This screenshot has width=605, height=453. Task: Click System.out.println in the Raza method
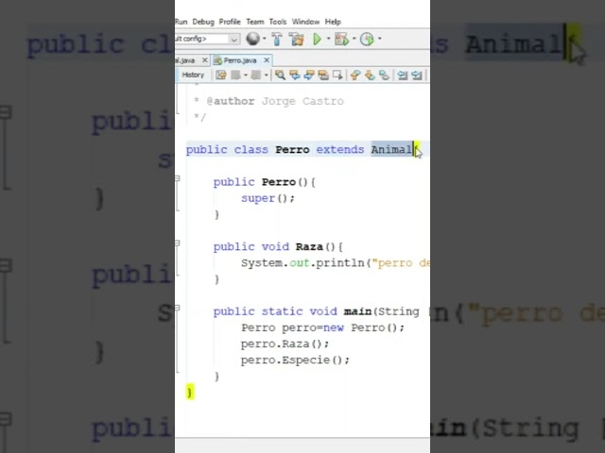(302, 263)
